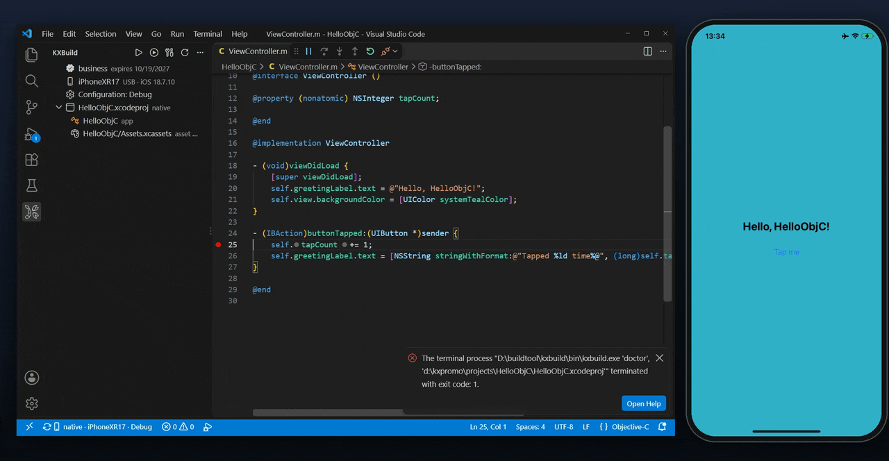Select the HelloObjC app target

(132, 121)
